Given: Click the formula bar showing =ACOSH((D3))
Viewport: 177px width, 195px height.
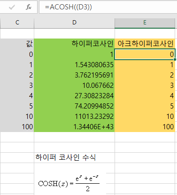Looking at the screenshot, I should point(108,7).
